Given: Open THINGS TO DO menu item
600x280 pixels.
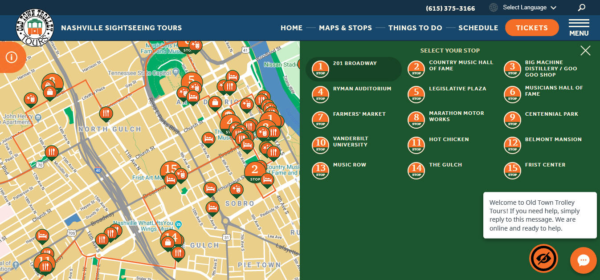Looking at the screenshot, I should (x=415, y=28).
